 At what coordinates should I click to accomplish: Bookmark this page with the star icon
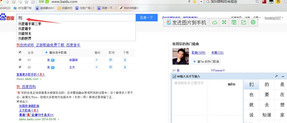(194, 2)
